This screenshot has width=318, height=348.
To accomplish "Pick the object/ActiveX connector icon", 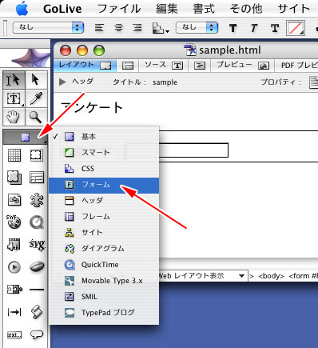I will [x=14, y=290].
